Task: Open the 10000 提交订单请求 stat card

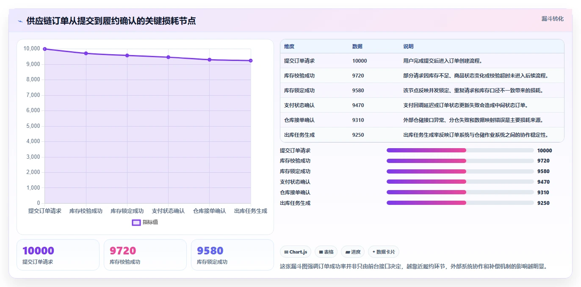Action: pos(58,255)
